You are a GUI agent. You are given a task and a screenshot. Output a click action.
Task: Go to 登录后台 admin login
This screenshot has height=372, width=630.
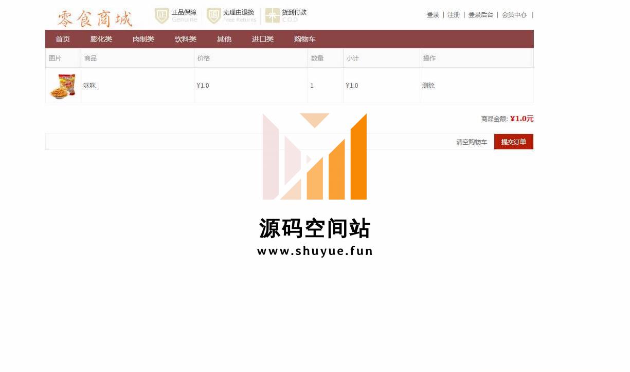point(480,15)
